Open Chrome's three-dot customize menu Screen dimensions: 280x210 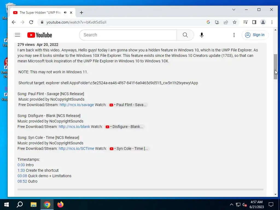[272, 22]
